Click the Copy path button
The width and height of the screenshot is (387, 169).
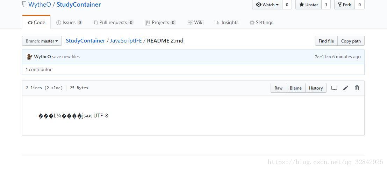point(351,41)
